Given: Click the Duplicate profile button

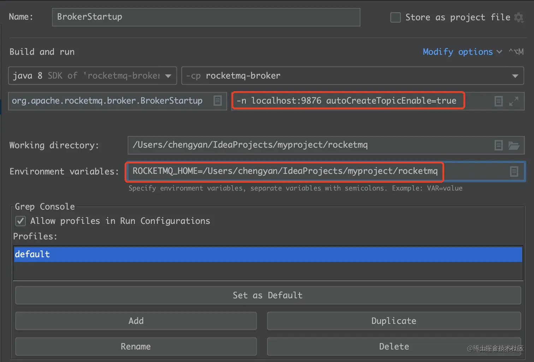Looking at the screenshot, I should click(394, 321).
